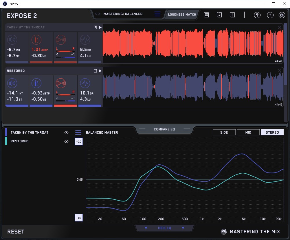Toggle Loudness Match
This screenshot has height=240, width=290.
pos(182,14)
